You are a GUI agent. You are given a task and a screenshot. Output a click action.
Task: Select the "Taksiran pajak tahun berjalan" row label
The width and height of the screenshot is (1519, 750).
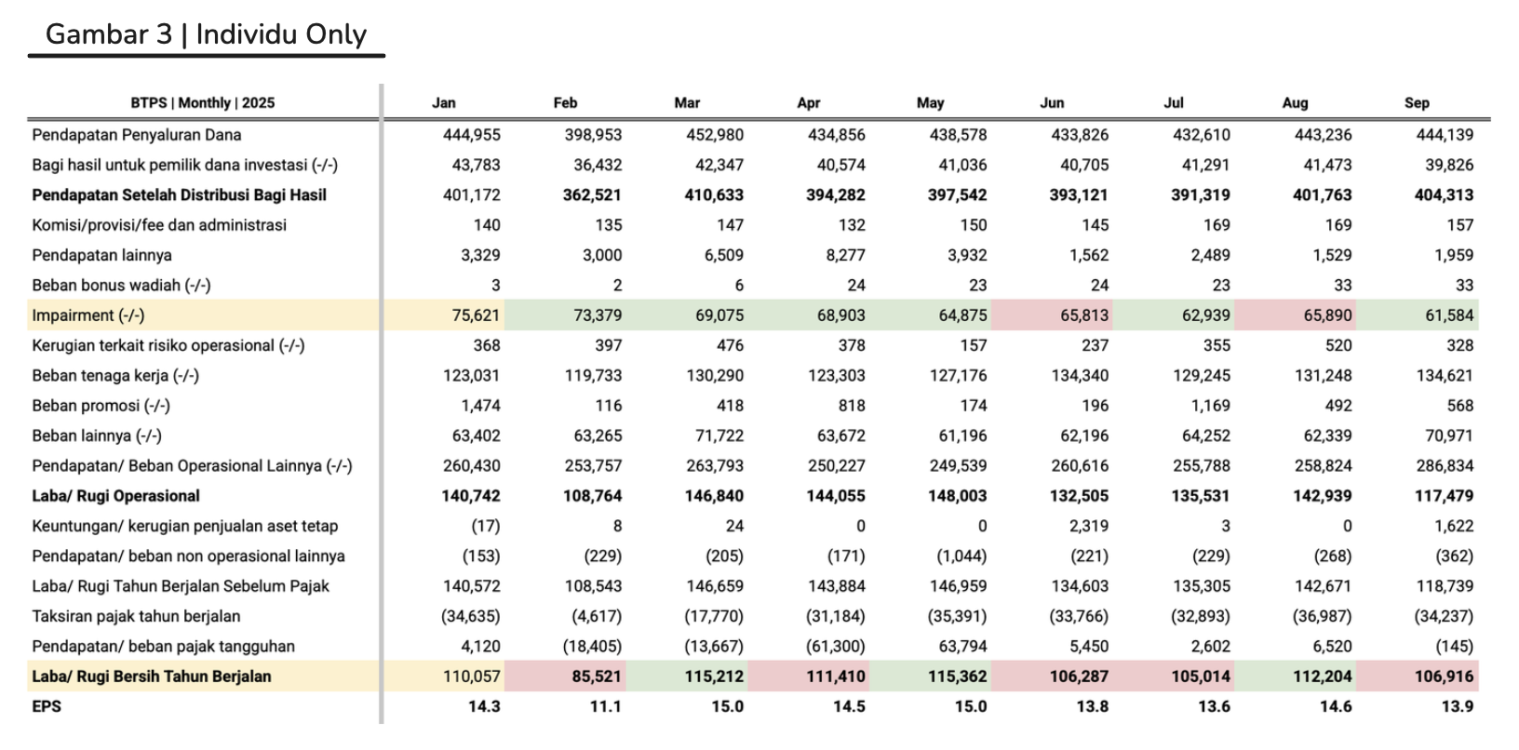(x=136, y=616)
